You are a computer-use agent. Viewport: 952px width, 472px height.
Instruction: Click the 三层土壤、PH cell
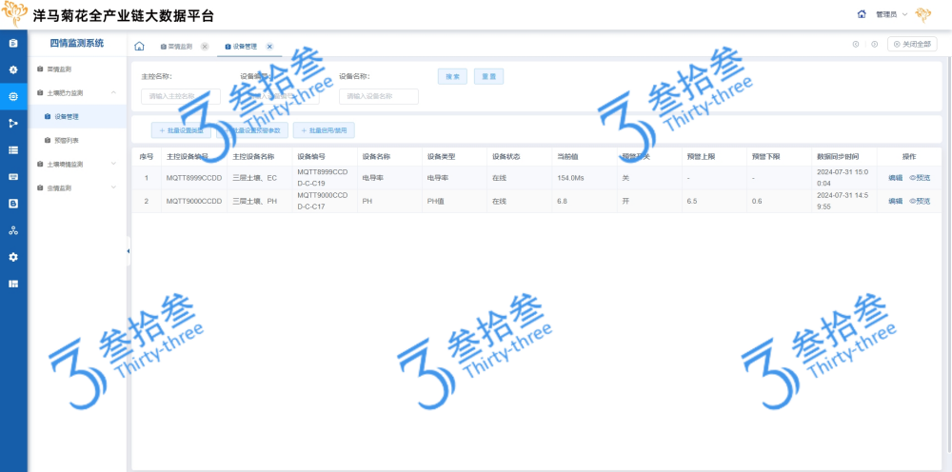pyautogui.click(x=254, y=201)
